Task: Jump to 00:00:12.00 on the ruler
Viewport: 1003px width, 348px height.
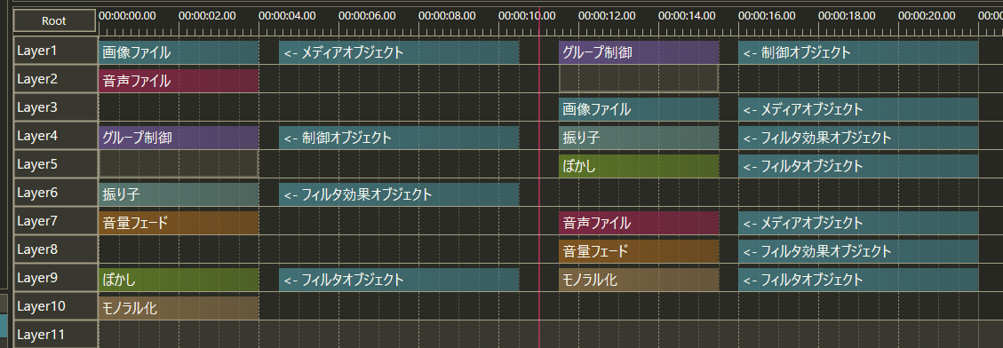Action: (607, 15)
